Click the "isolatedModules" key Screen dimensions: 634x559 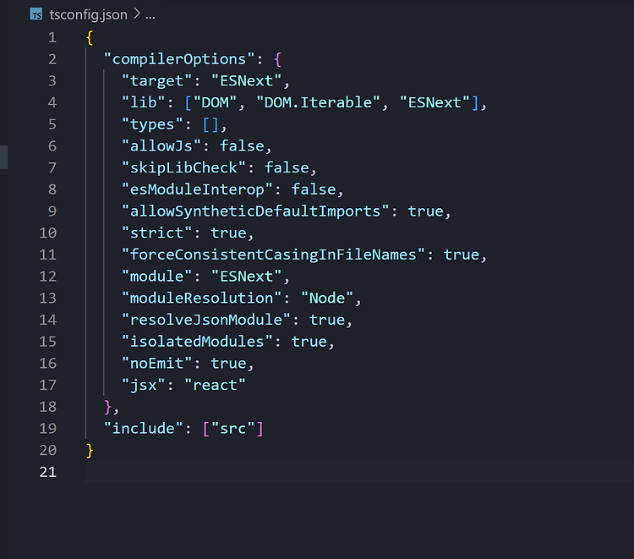(197, 342)
